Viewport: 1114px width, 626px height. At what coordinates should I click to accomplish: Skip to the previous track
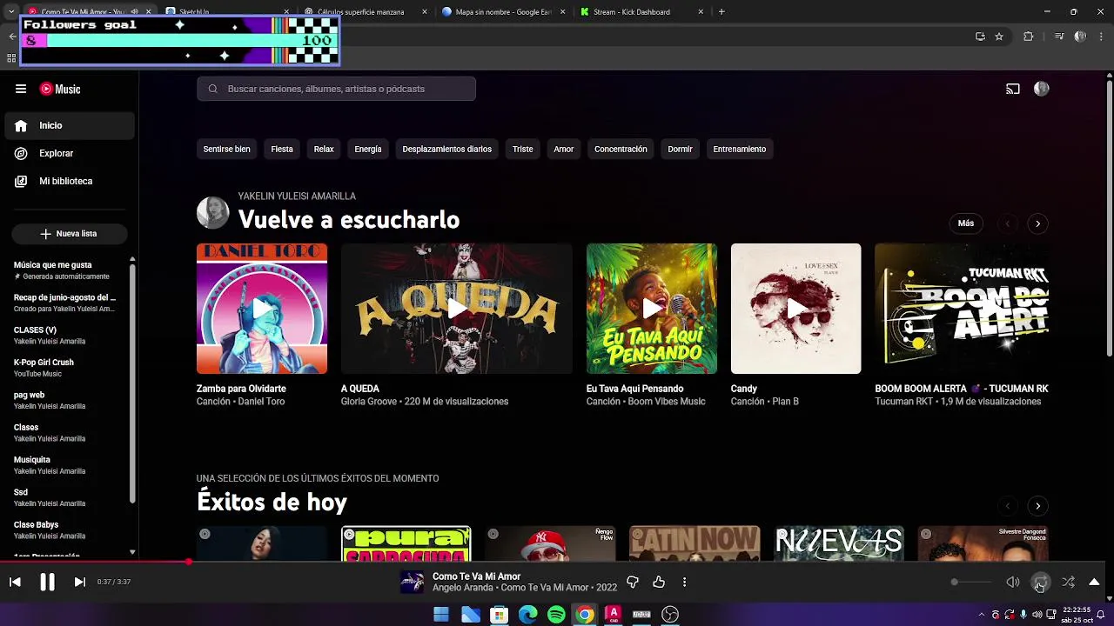coord(15,583)
